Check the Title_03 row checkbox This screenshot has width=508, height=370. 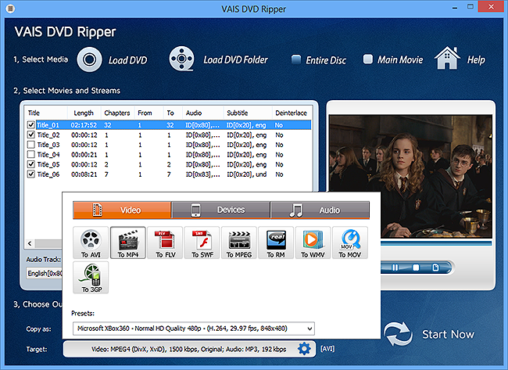click(x=31, y=145)
